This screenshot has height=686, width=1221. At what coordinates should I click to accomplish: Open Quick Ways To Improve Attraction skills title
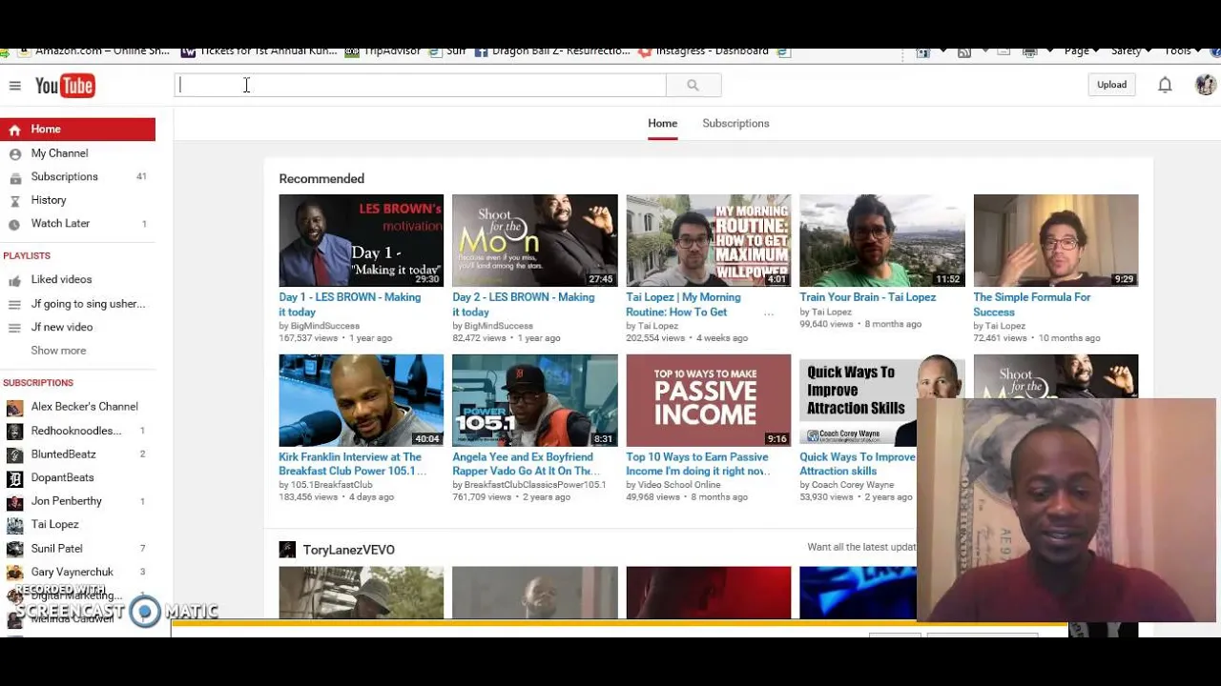(x=857, y=464)
